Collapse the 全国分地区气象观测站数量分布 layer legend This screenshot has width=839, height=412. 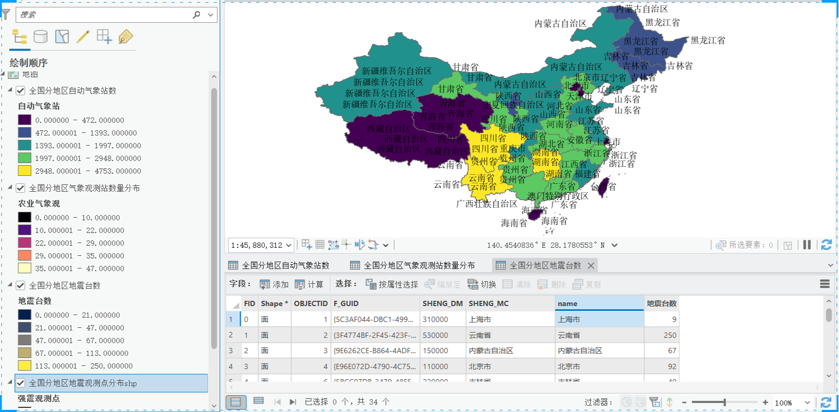click(10, 187)
